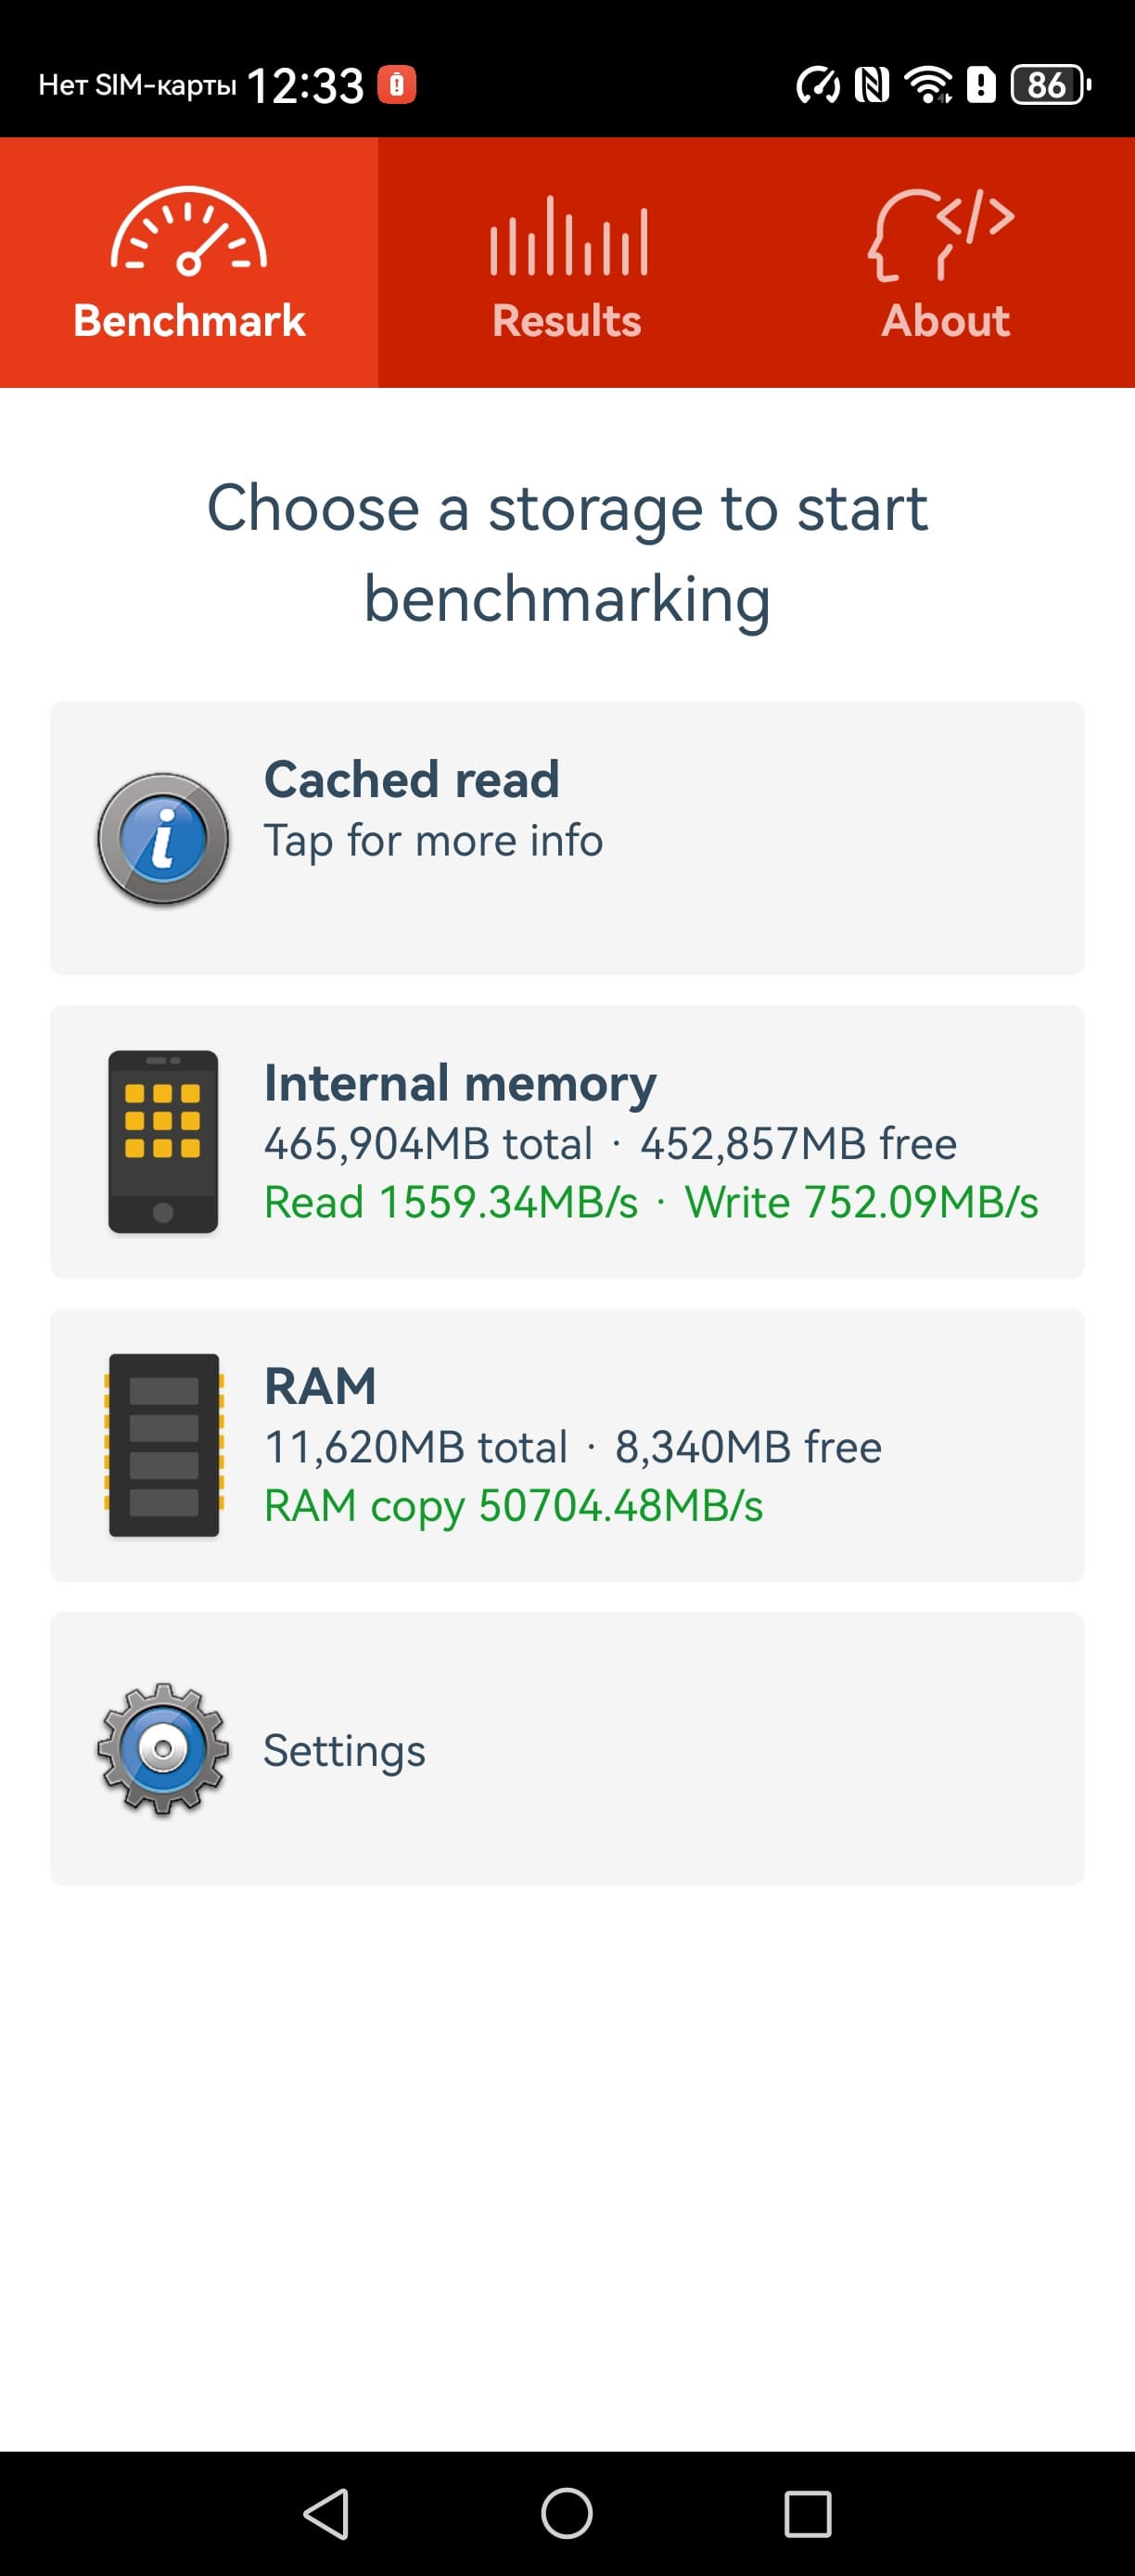The height and width of the screenshot is (2576, 1135).
Task: Tap the Android back navigation triangle
Action: pos(326,2513)
